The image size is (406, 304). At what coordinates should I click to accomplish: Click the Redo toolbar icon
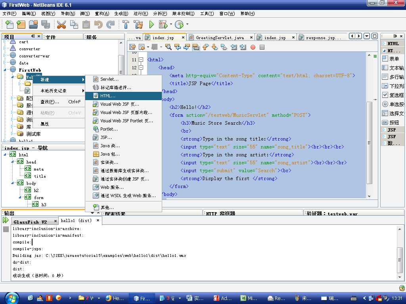(110, 25)
